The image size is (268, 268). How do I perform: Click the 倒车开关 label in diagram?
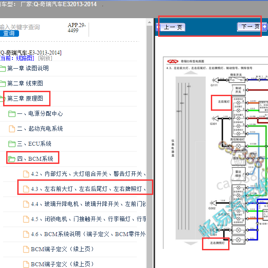click(x=236, y=75)
